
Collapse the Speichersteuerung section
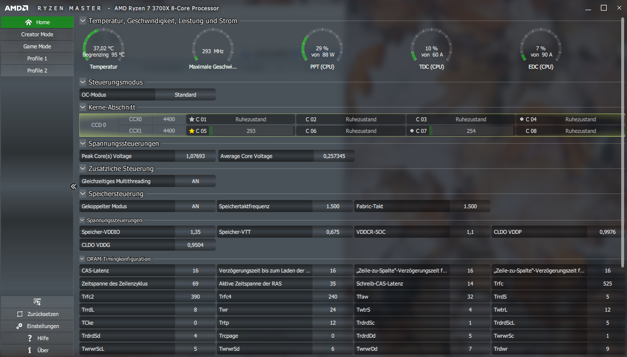tap(83, 194)
